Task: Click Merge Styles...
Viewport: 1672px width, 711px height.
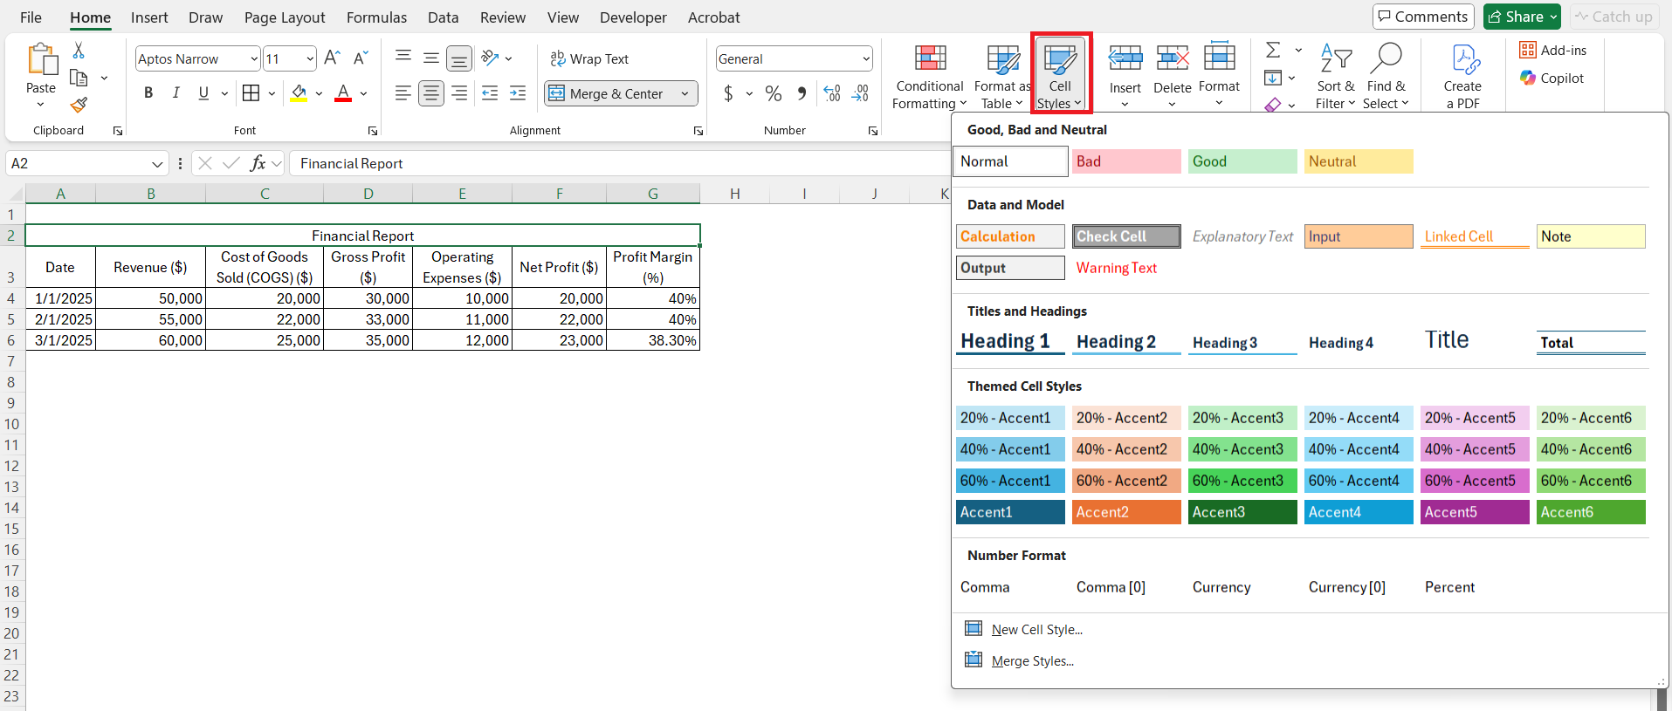Action: point(1032,660)
